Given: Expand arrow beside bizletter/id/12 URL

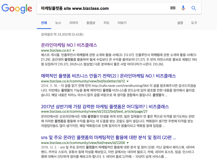Looking at the screenshot, I should pos(128,81).
